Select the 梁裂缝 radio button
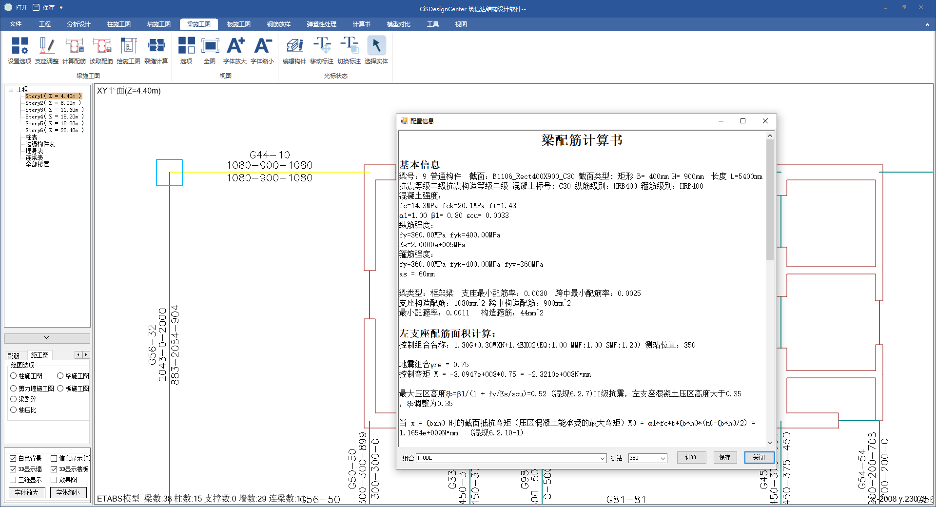The image size is (936, 507). pyautogui.click(x=14, y=399)
